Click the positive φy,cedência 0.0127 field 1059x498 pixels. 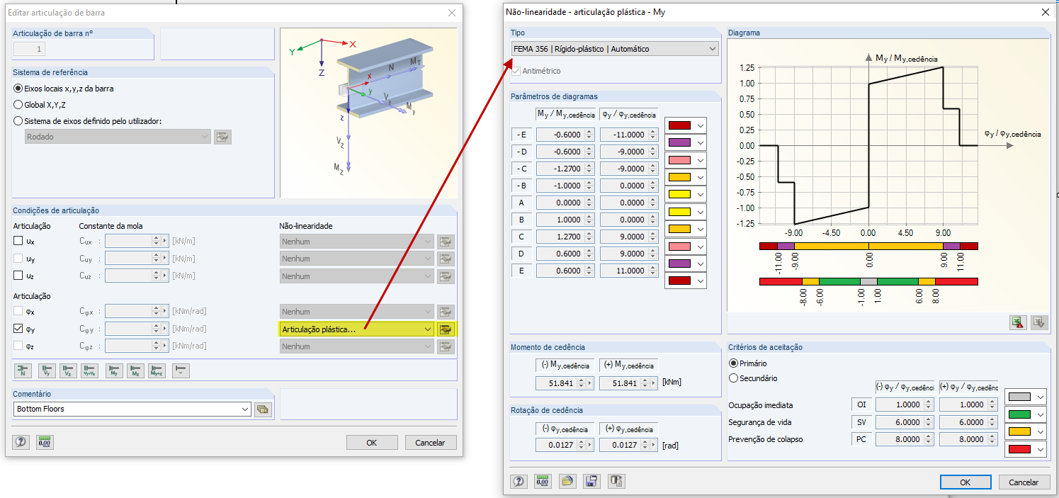(x=628, y=446)
